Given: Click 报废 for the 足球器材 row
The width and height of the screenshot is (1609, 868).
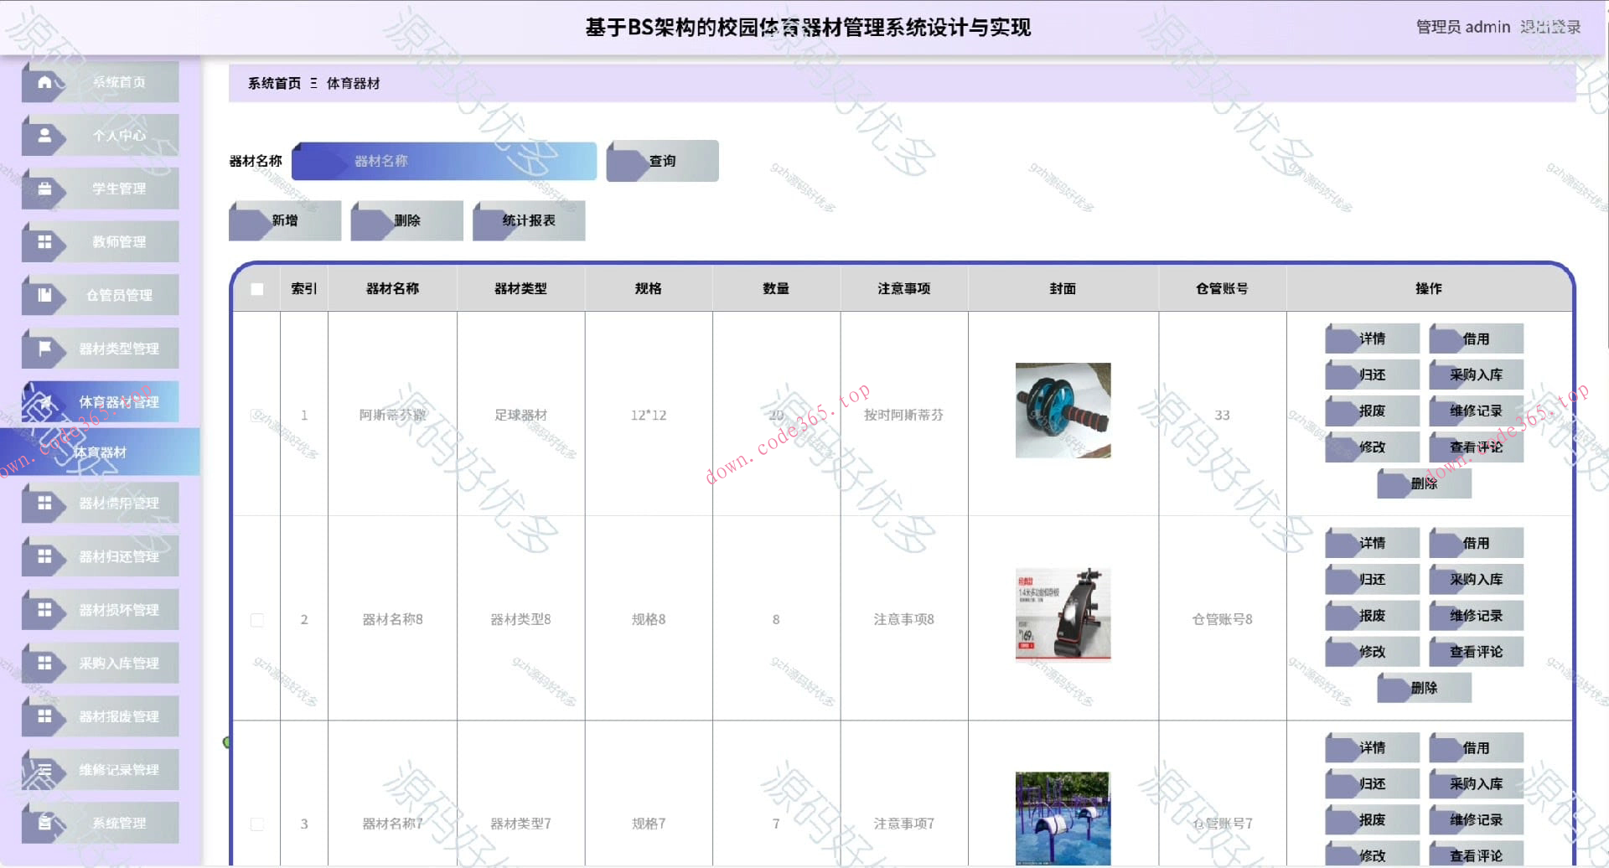Looking at the screenshot, I should (x=1372, y=411).
